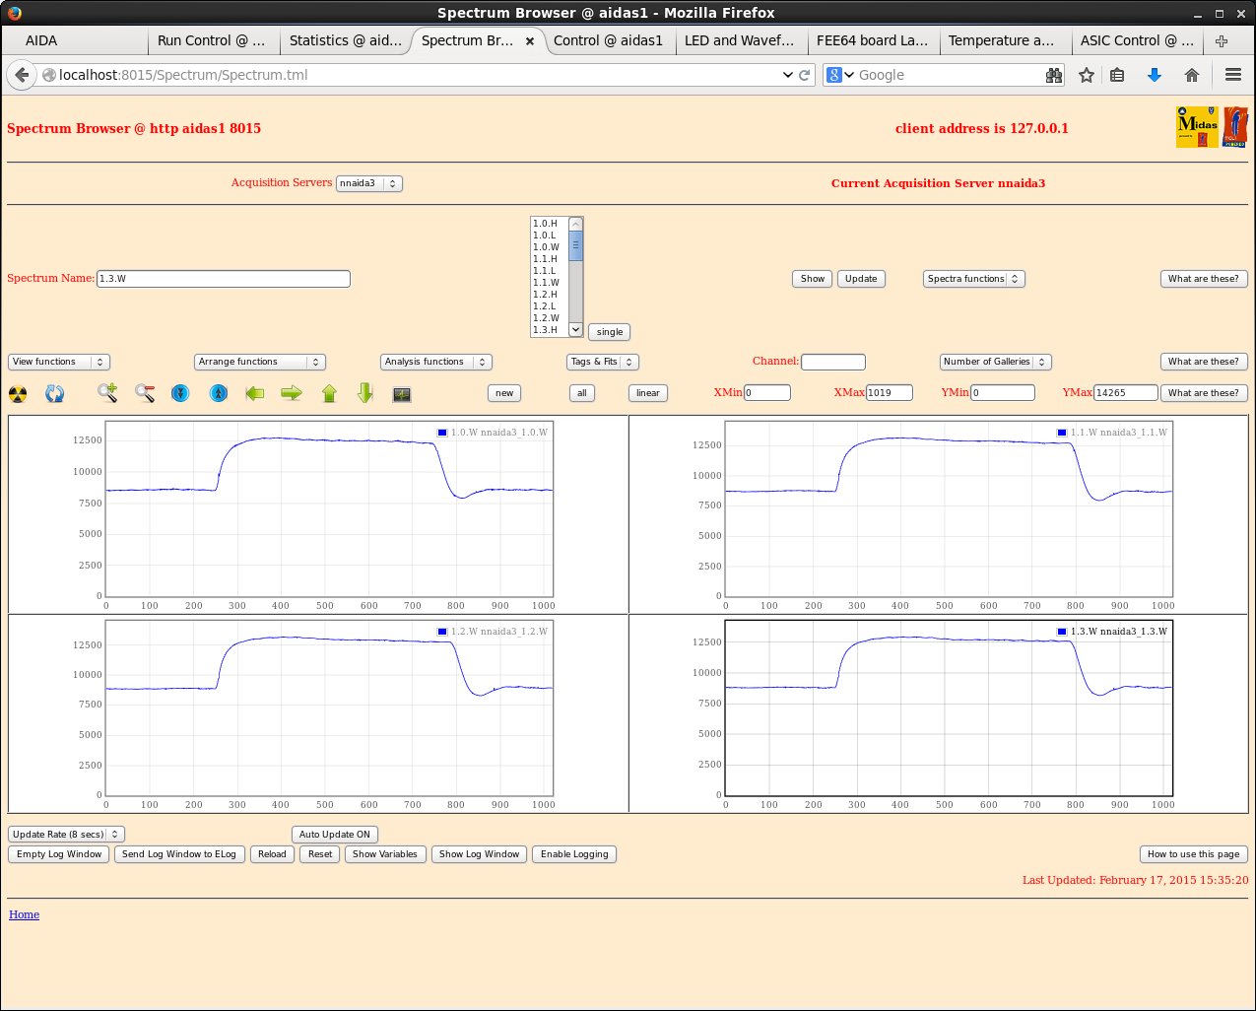Open the Update Rate dropdown

(66, 835)
